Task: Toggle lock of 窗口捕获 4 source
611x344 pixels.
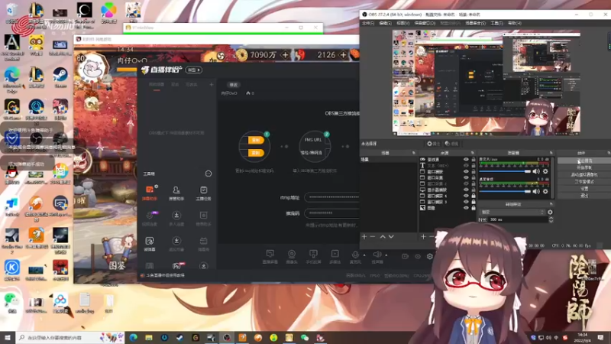Action: point(474,196)
